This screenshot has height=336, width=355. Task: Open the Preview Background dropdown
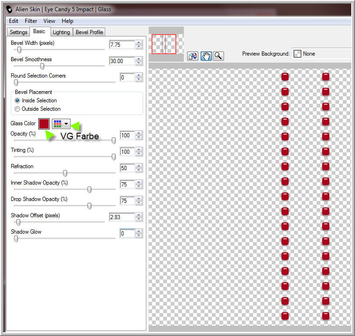[322, 54]
